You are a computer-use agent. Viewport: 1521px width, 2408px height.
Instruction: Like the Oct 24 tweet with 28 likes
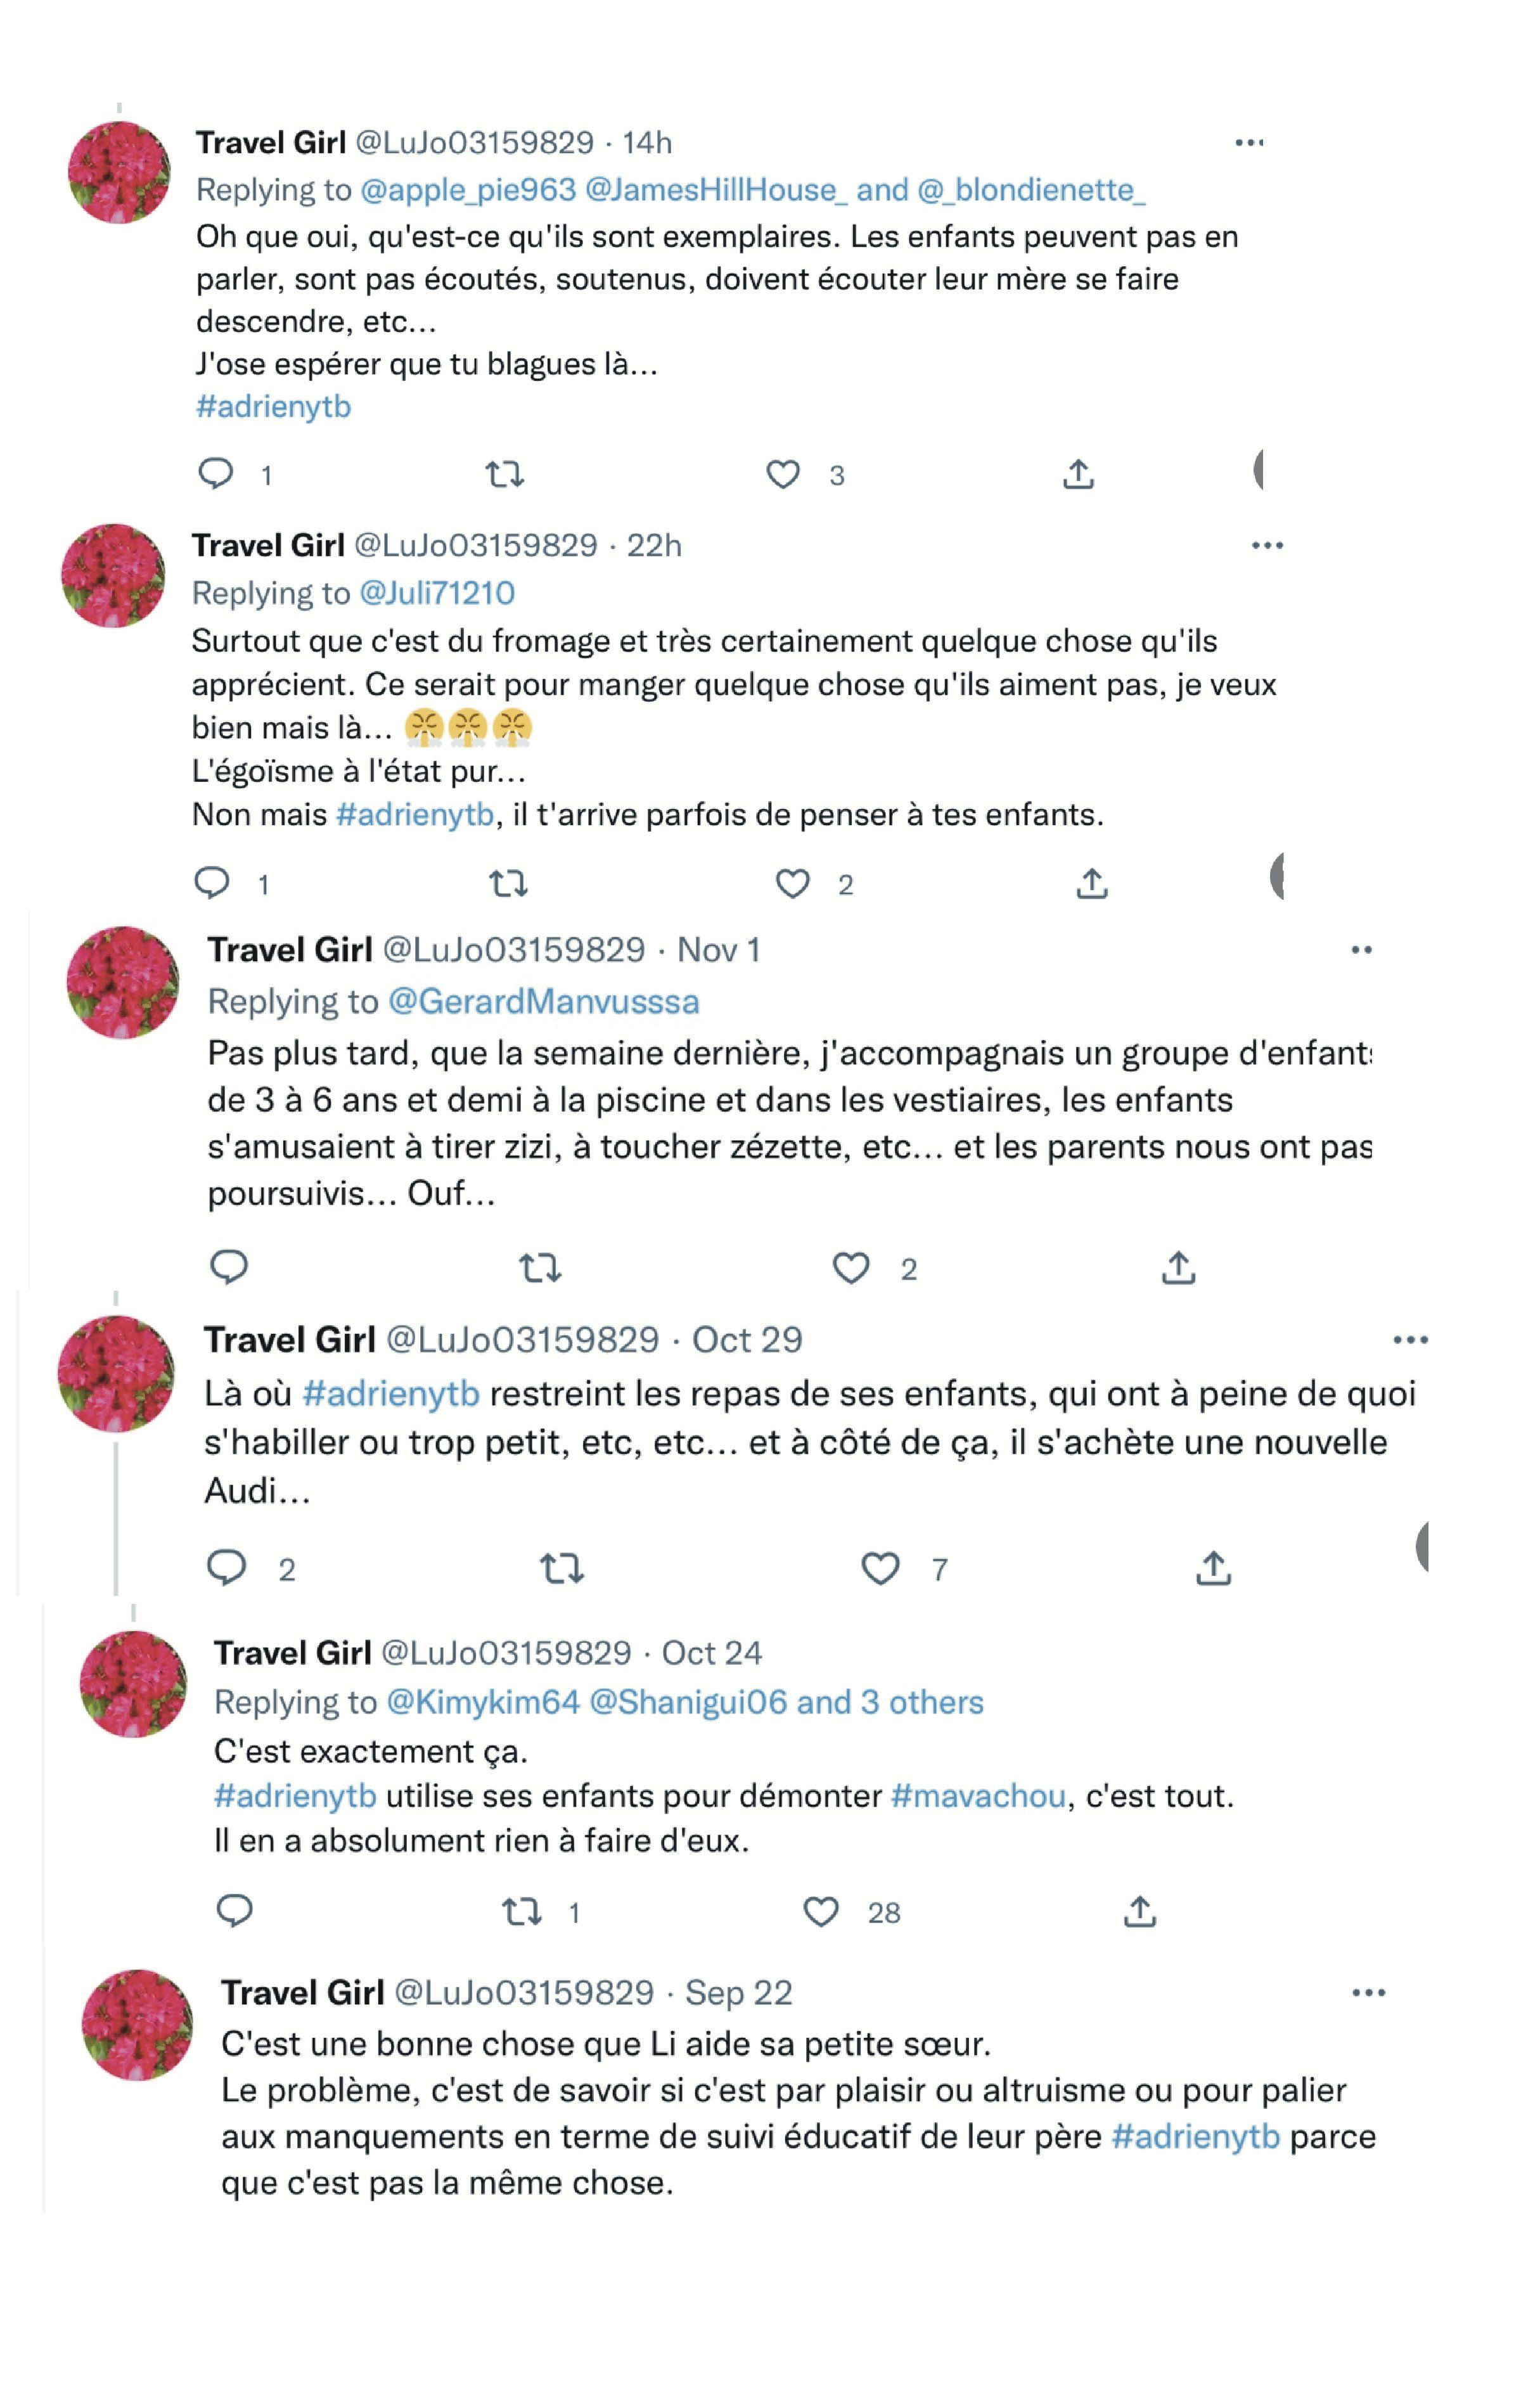tap(821, 1912)
